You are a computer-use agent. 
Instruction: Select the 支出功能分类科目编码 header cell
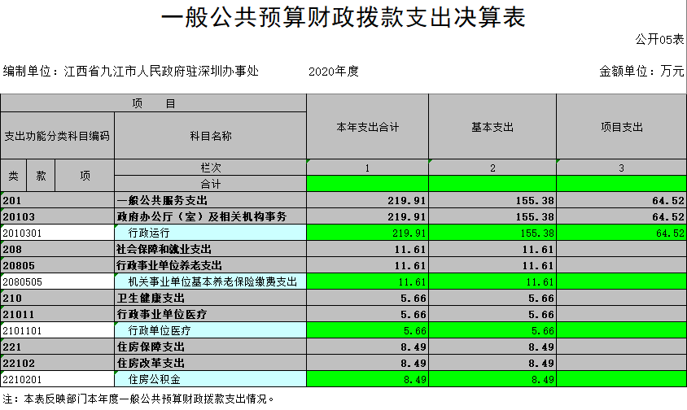click(x=57, y=136)
